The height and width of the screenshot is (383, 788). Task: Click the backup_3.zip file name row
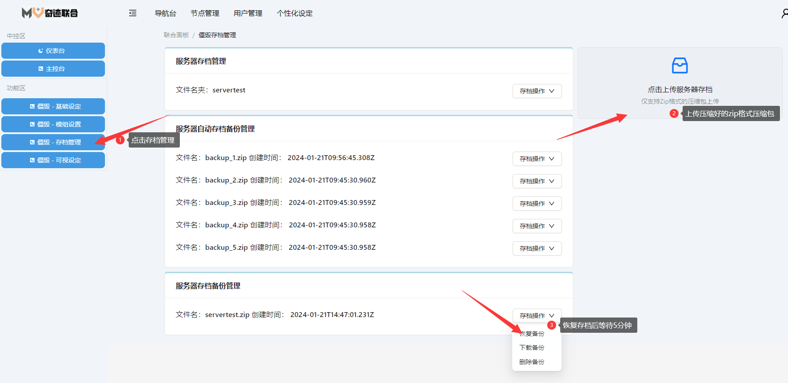[x=276, y=203]
